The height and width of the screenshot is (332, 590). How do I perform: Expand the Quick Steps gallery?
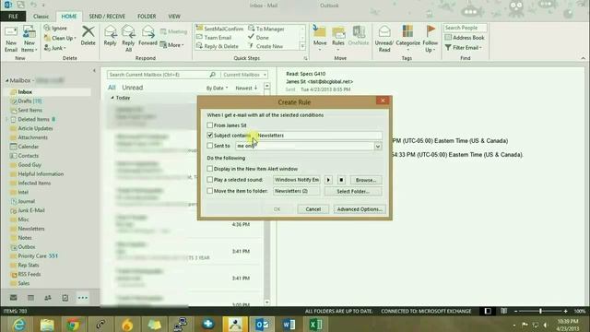tap(302, 46)
